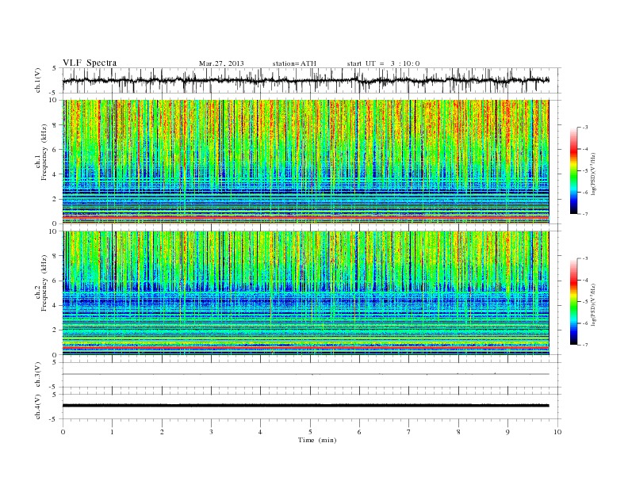Click the "10" tick on the time axis
Viewport: 628px width, 485px height.
tap(557, 432)
